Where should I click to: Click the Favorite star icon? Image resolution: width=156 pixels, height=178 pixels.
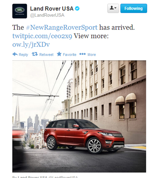coord(59,54)
